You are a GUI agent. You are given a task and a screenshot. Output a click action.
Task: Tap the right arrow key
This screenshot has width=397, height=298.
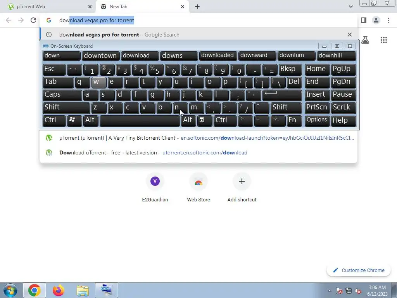point(278,121)
